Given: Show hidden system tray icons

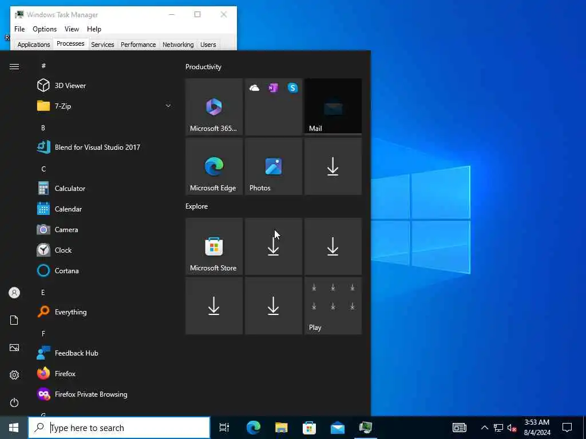Looking at the screenshot, I should pos(484,428).
